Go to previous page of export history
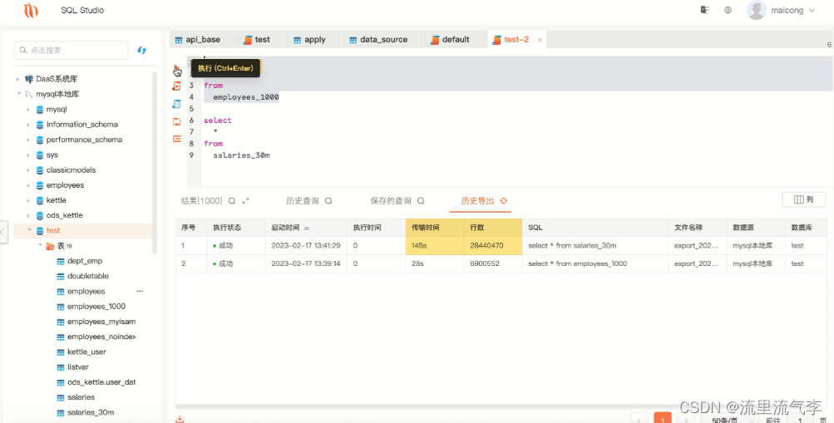 (x=639, y=419)
